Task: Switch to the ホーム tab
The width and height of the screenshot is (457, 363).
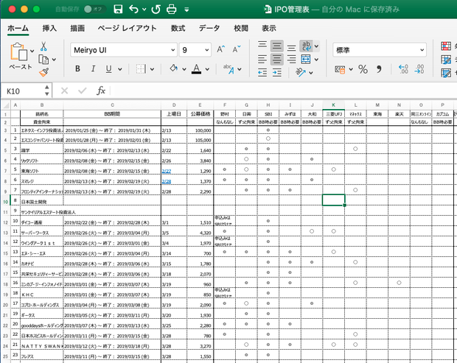Action: pyautogui.click(x=18, y=28)
